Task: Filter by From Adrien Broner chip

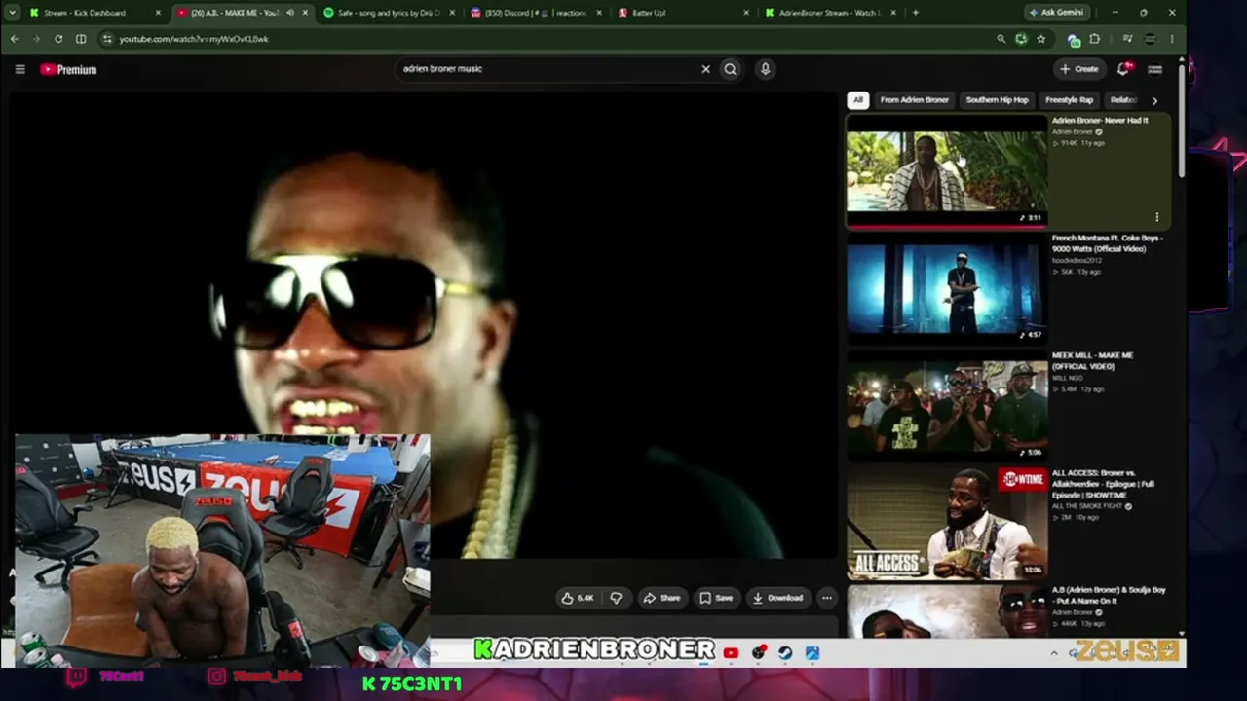Action: (x=914, y=100)
